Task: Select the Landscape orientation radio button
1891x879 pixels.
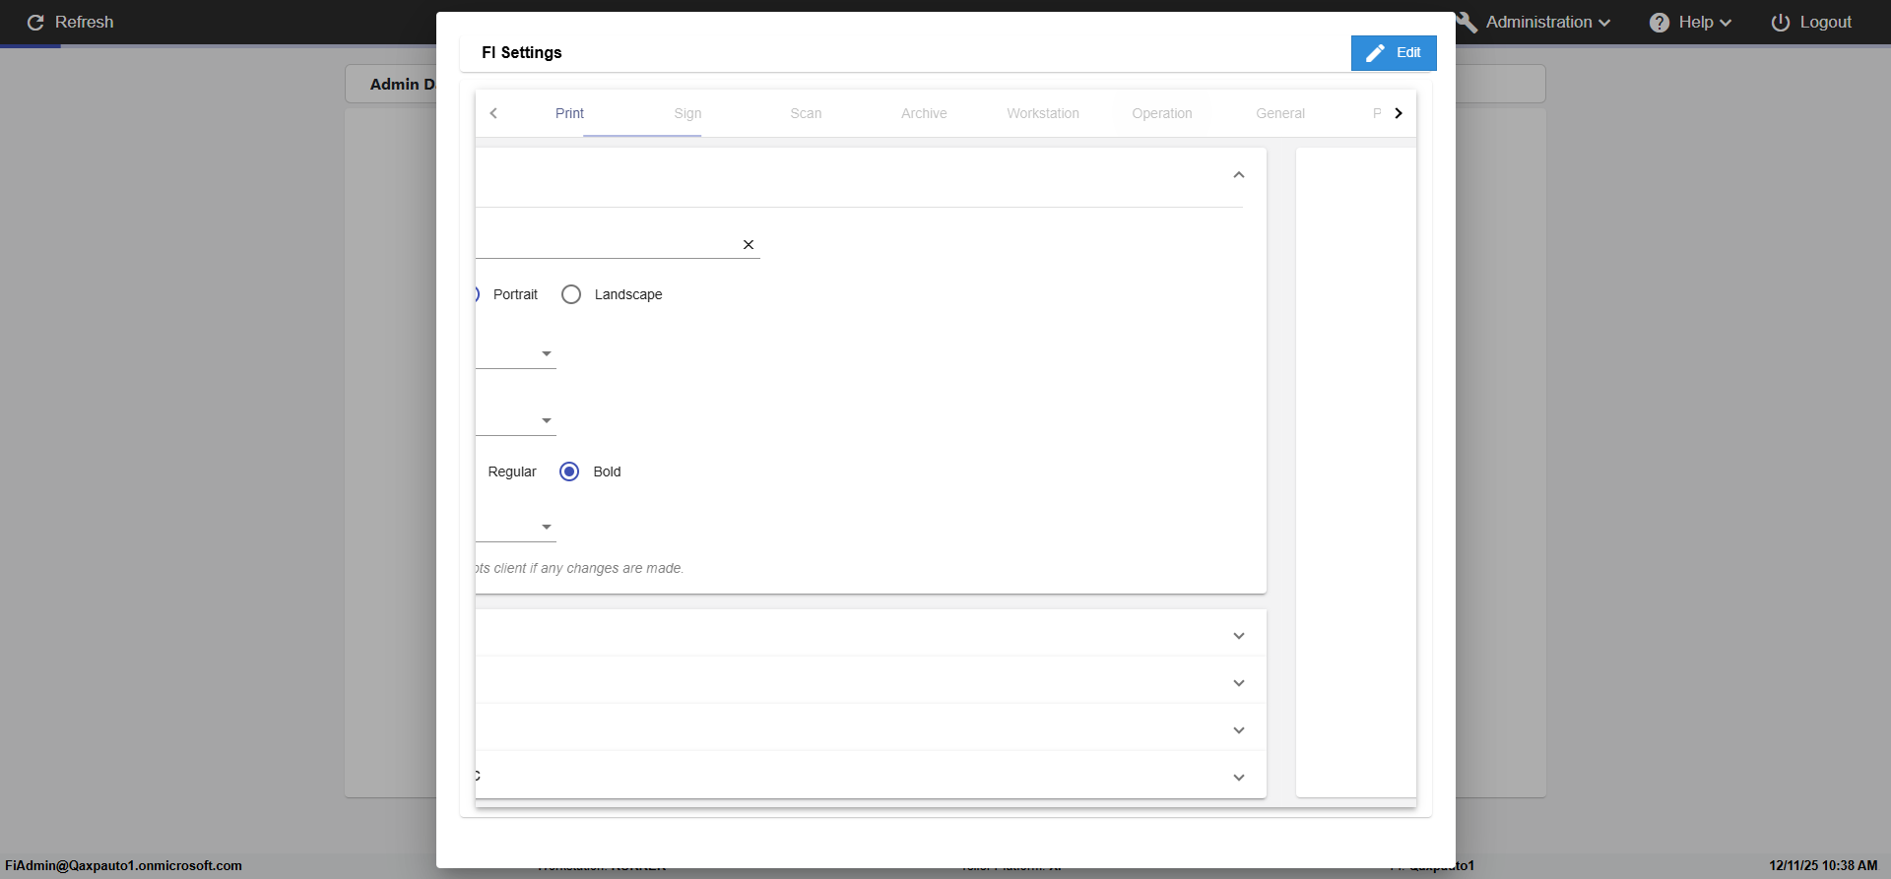Action: click(x=571, y=294)
